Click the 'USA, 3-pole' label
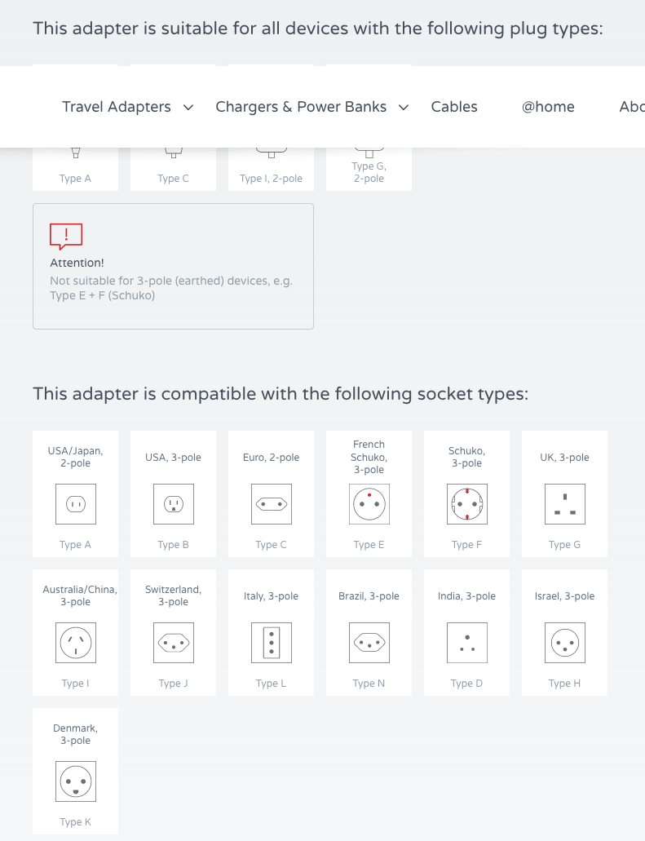This screenshot has width=645, height=841. [173, 458]
